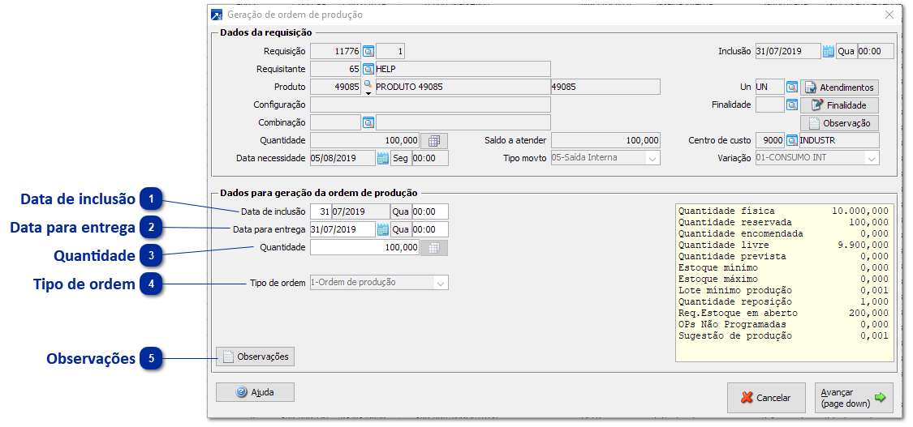
Task: Close the Geração de ordem de produção window
Action: pyautogui.click(x=889, y=15)
